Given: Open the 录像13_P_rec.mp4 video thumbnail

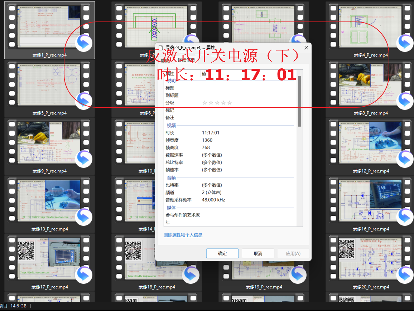Looking at the screenshot, I should (49, 200).
